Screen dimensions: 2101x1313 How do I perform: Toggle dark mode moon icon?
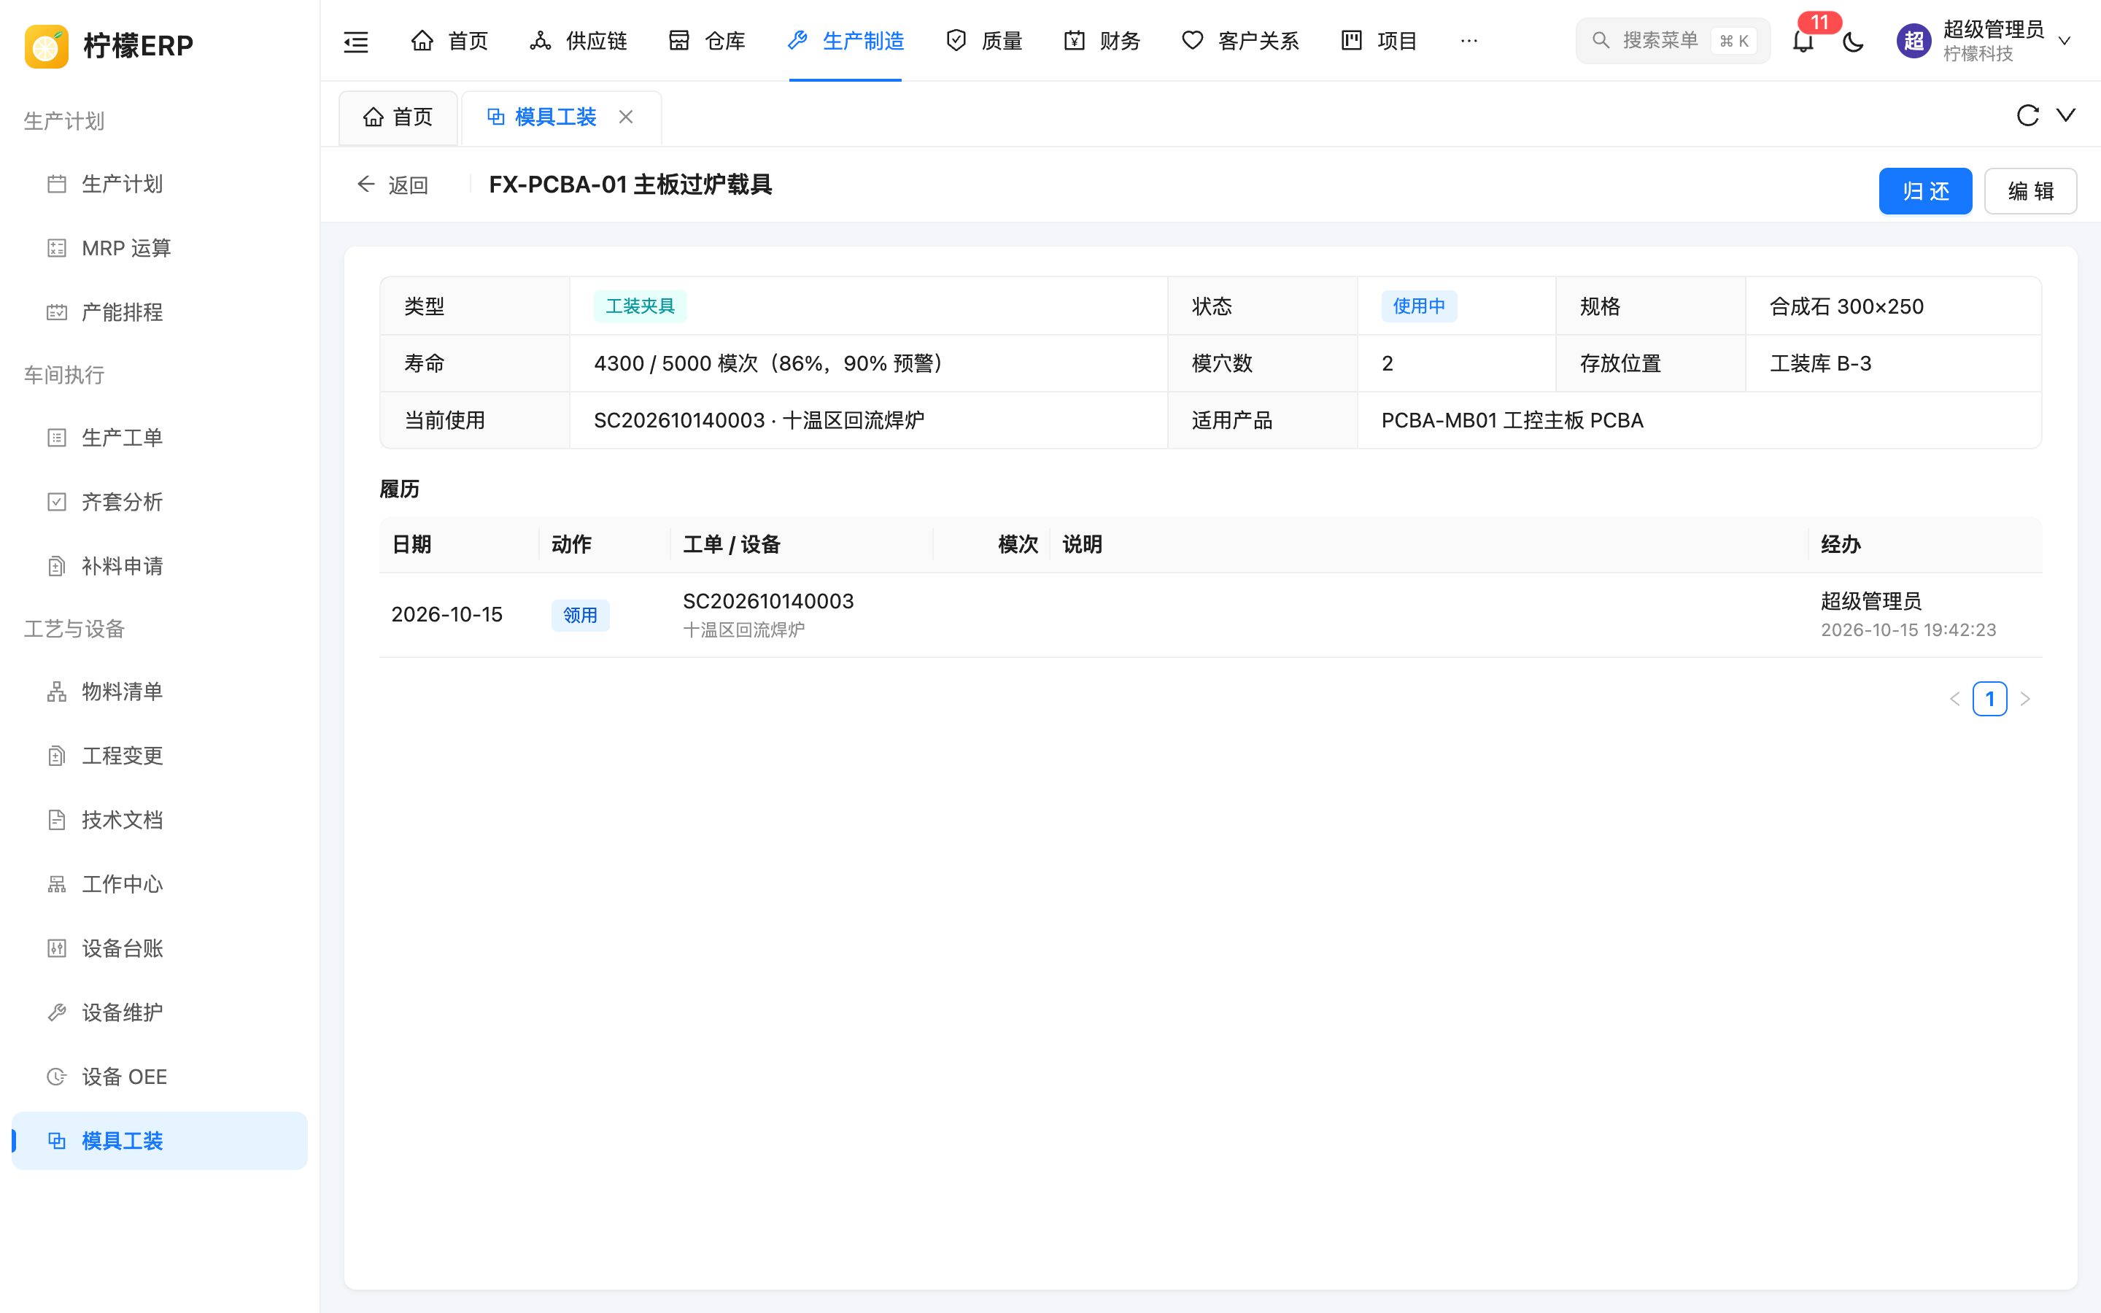point(1853,41)
